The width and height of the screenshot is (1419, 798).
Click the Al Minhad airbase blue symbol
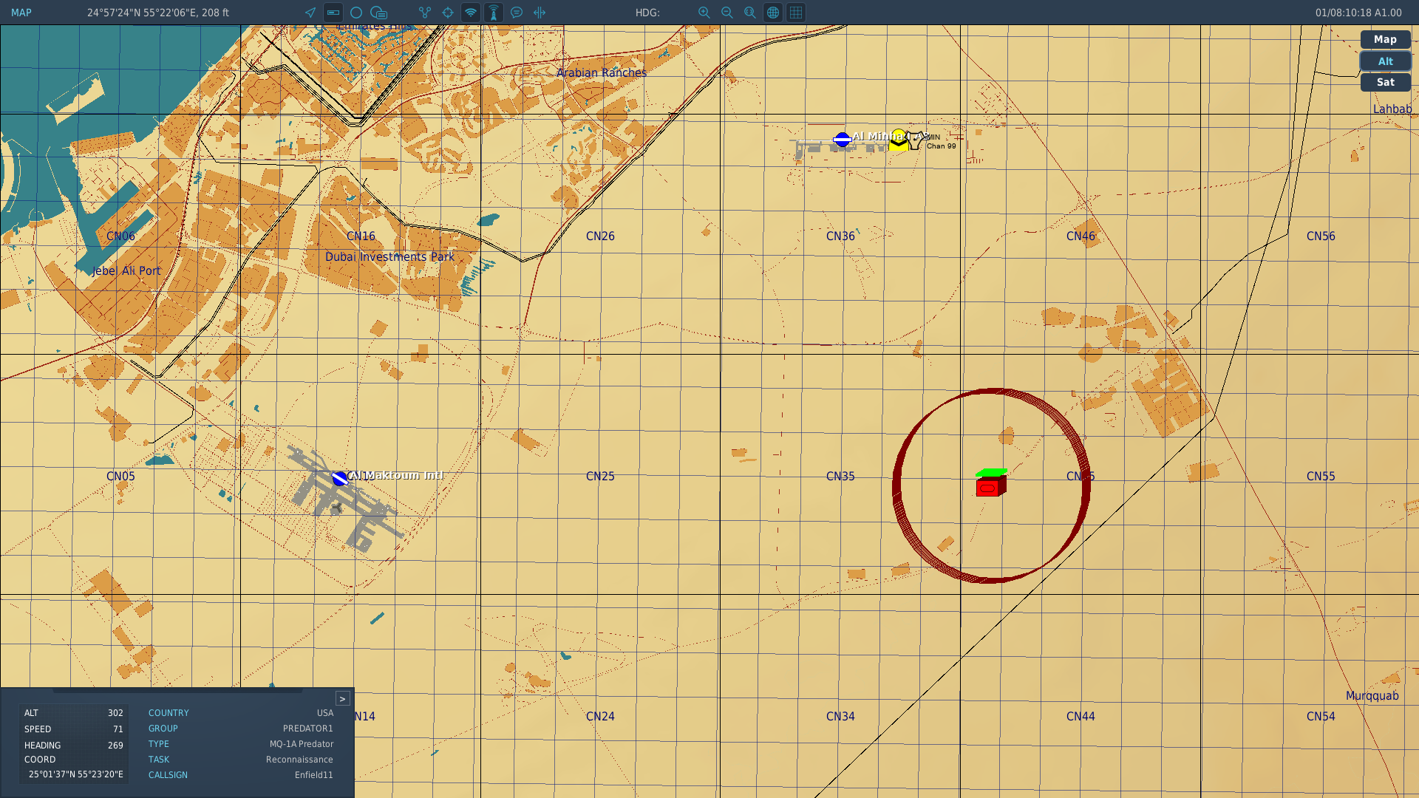pyautogui.click(x=842, y=139)
